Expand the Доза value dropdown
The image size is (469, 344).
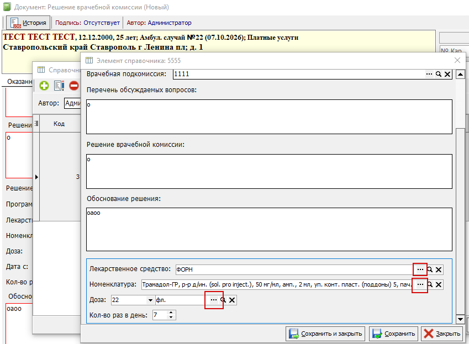pos(150,300)
